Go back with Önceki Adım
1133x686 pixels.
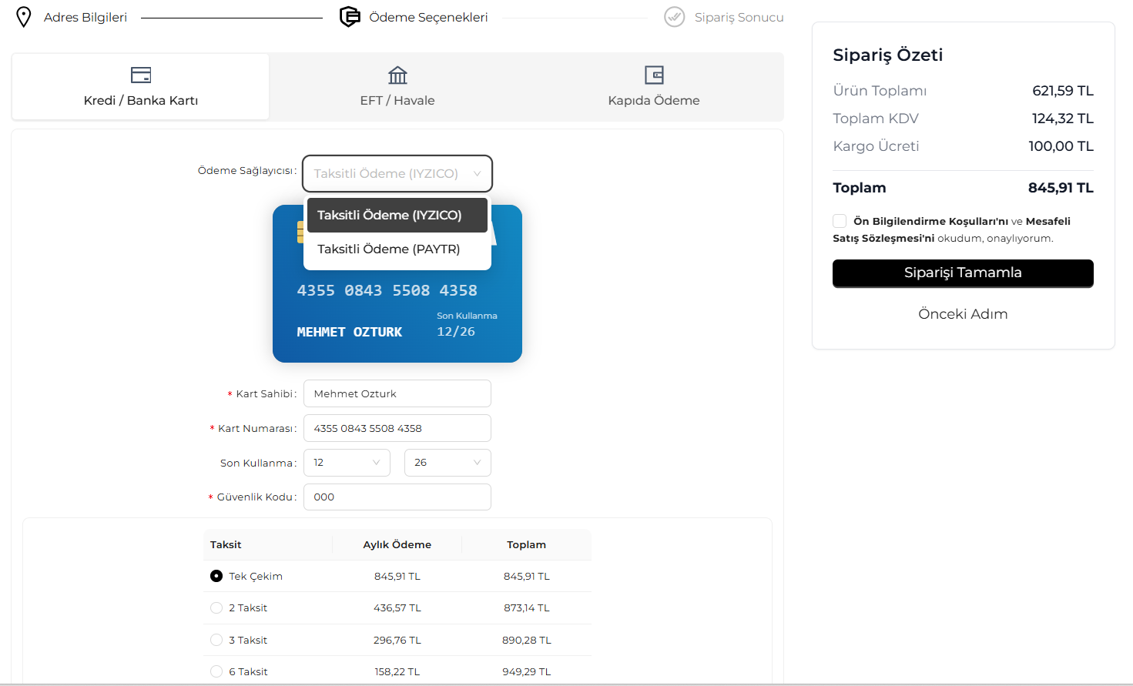963,314
